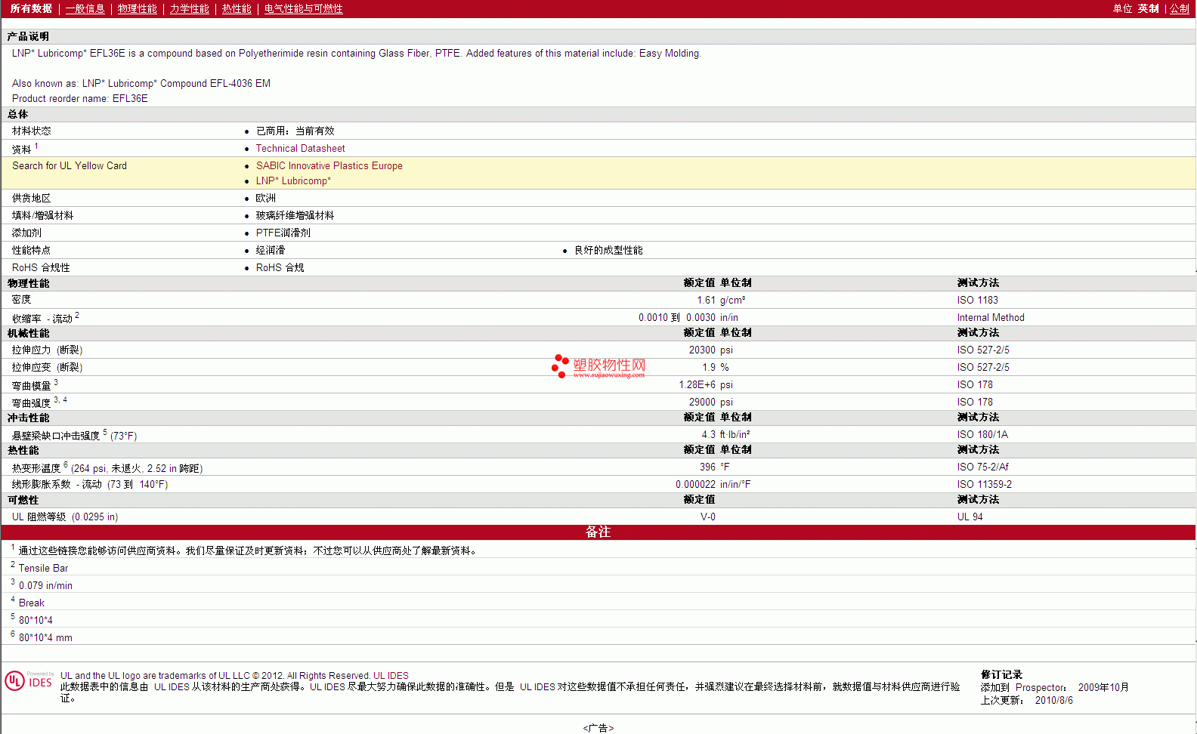The height and width of the screenshot is (734, 1197).
Task: Switch to the 物理性能 tab
Action: coord(137,9)
